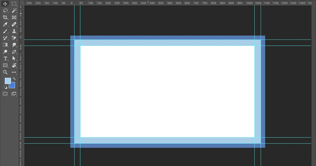Screen dimensions: 316x166
Task: Open the Change Screen Mode options
Action: click(x=14, y=94)
